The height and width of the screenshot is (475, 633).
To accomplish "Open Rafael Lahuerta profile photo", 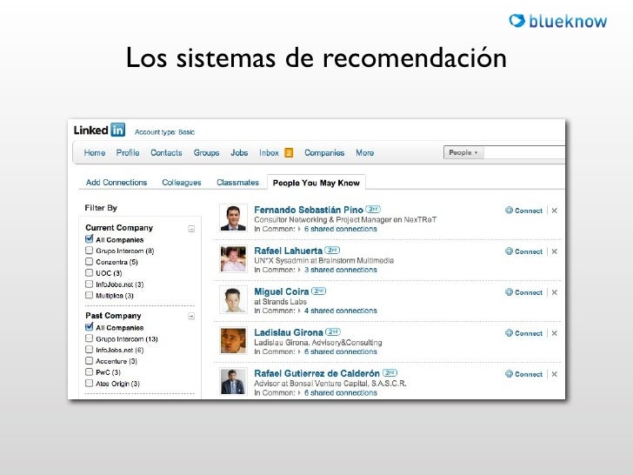I will tap(233, 259).
